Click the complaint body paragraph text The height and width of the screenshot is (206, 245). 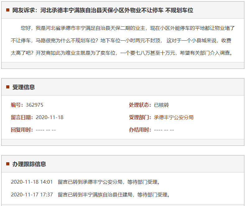(122, 40)
